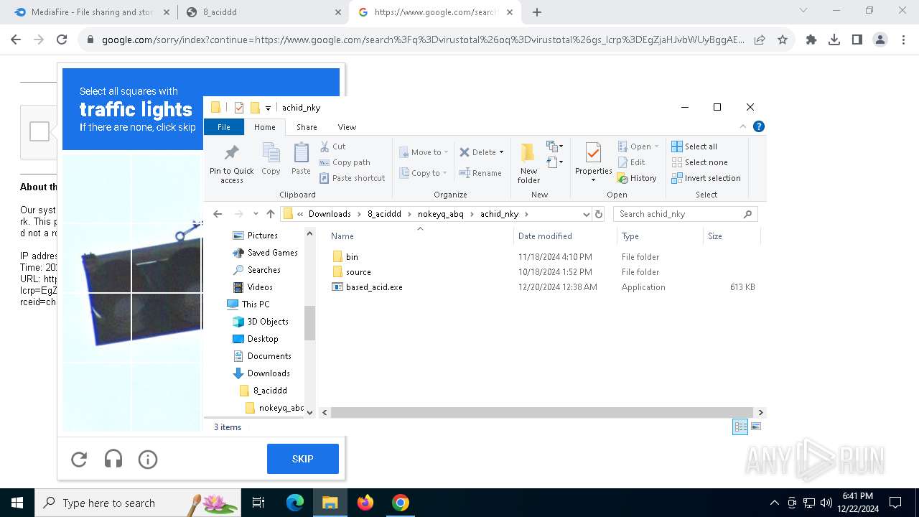Switch to Details view layout
The height and width of the screenshot is (517, 919).
click(740, 427)
